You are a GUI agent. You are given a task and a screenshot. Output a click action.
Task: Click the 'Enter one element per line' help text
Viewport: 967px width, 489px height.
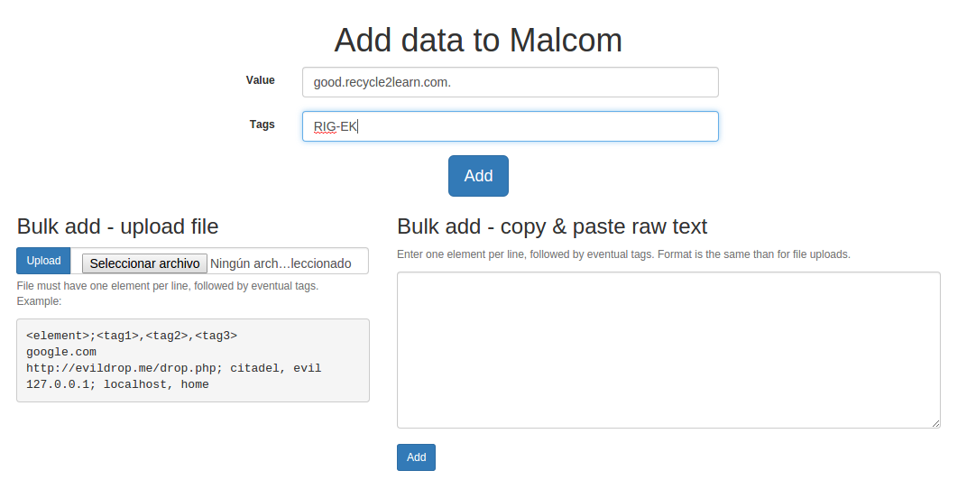point(623,254)
